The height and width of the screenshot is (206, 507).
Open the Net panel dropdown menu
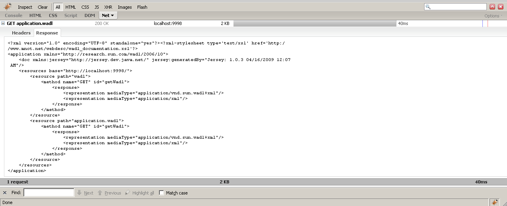click(108, 15)
